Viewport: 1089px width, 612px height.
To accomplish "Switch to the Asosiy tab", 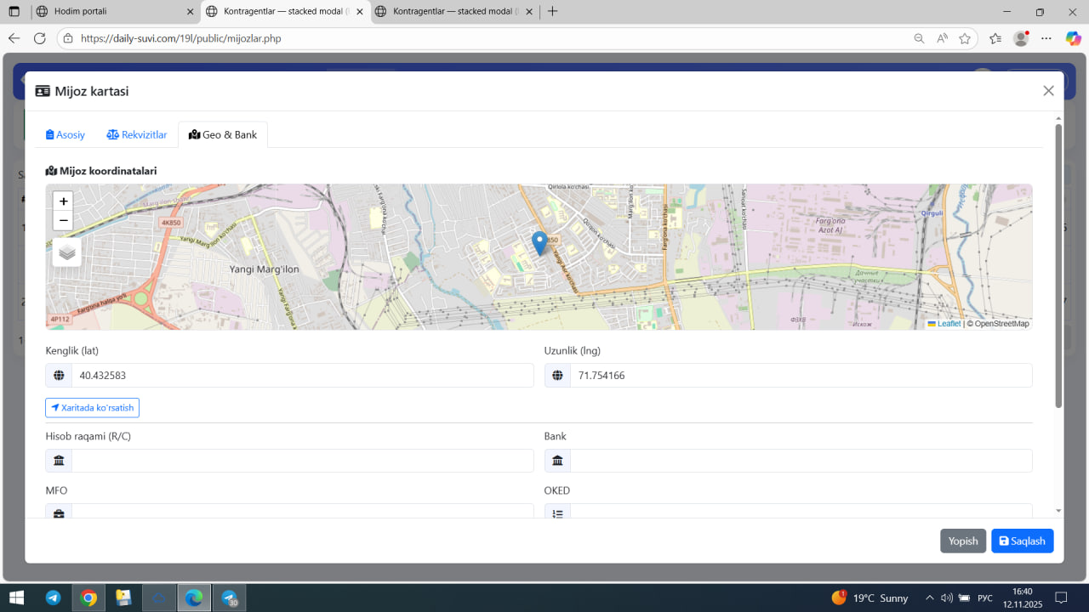I will tap(66, 135).
